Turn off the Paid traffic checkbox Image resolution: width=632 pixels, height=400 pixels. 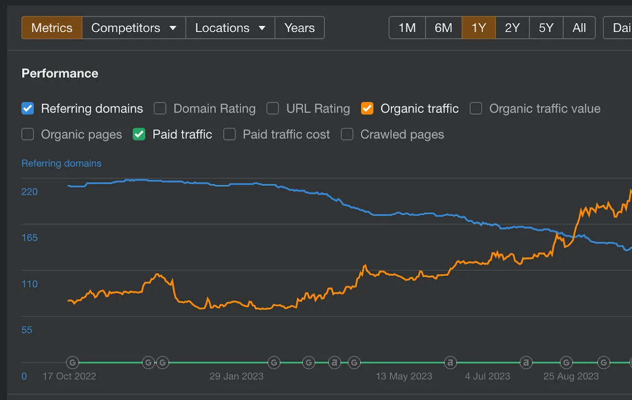click(139, 134)
